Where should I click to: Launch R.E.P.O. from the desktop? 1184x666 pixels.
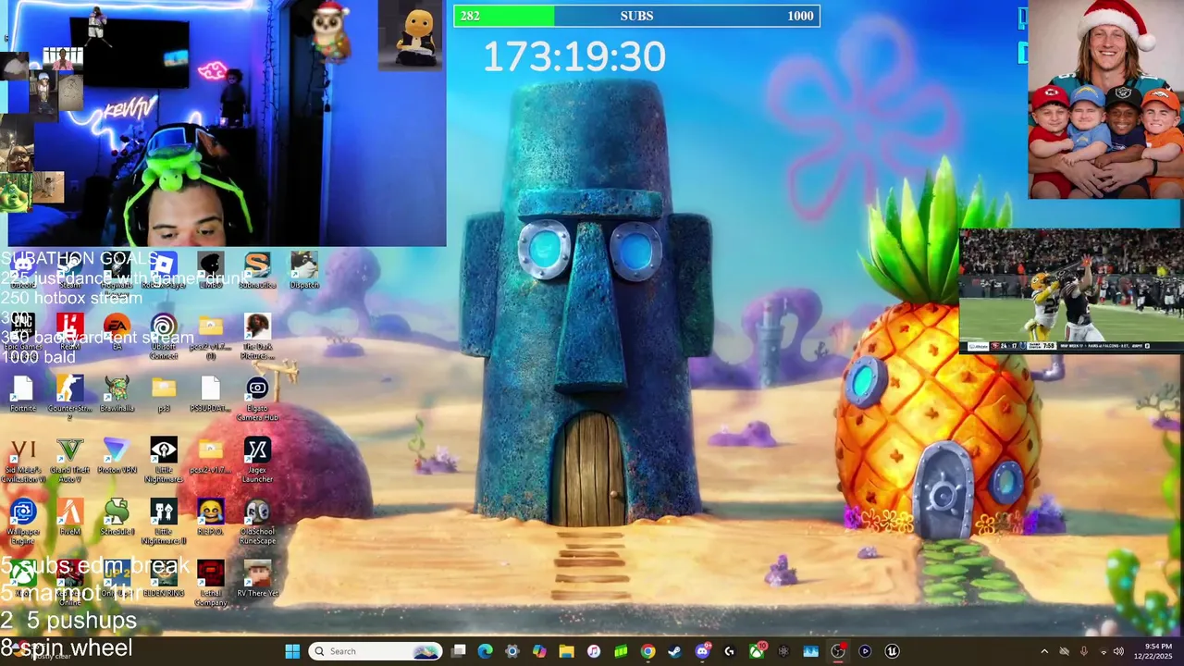click(x=210, y=516)
